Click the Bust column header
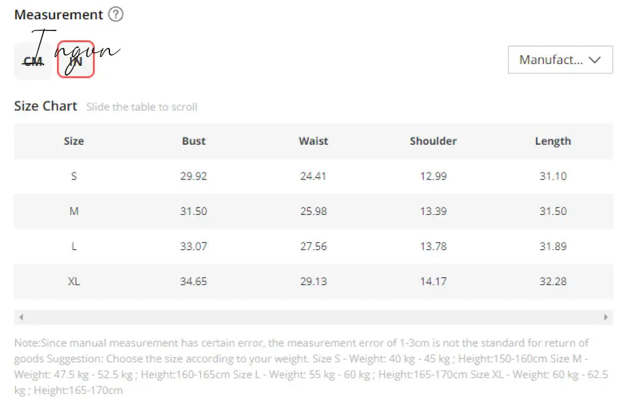621x415 pixels. tap(194, 141)
